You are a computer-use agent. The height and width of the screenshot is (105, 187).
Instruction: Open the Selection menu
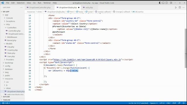21,3
